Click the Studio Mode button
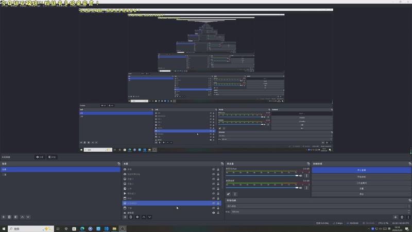Viewport: 412px width, 232px height. (362, 183)
